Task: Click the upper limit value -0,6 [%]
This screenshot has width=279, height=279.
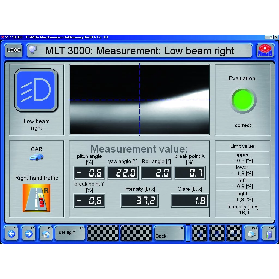Action: click(x=243, y=161)
